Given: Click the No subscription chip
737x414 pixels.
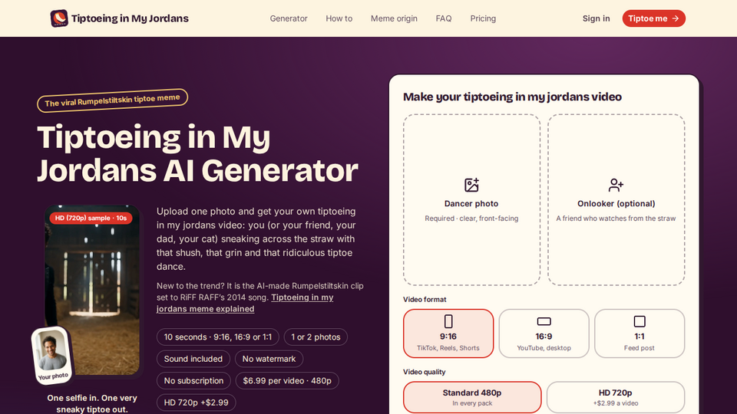Looking at the screenshot, I should (x=193, y=381).
